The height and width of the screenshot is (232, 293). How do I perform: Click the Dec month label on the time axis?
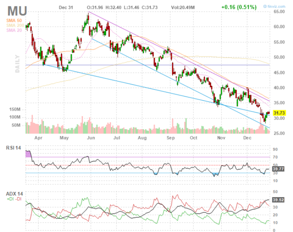(x=247, y=138)
